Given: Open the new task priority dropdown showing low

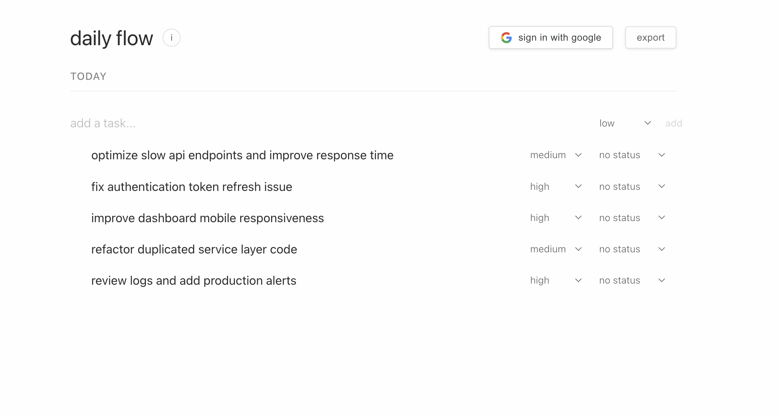Looking at the screenshot, I should [625, 124].
